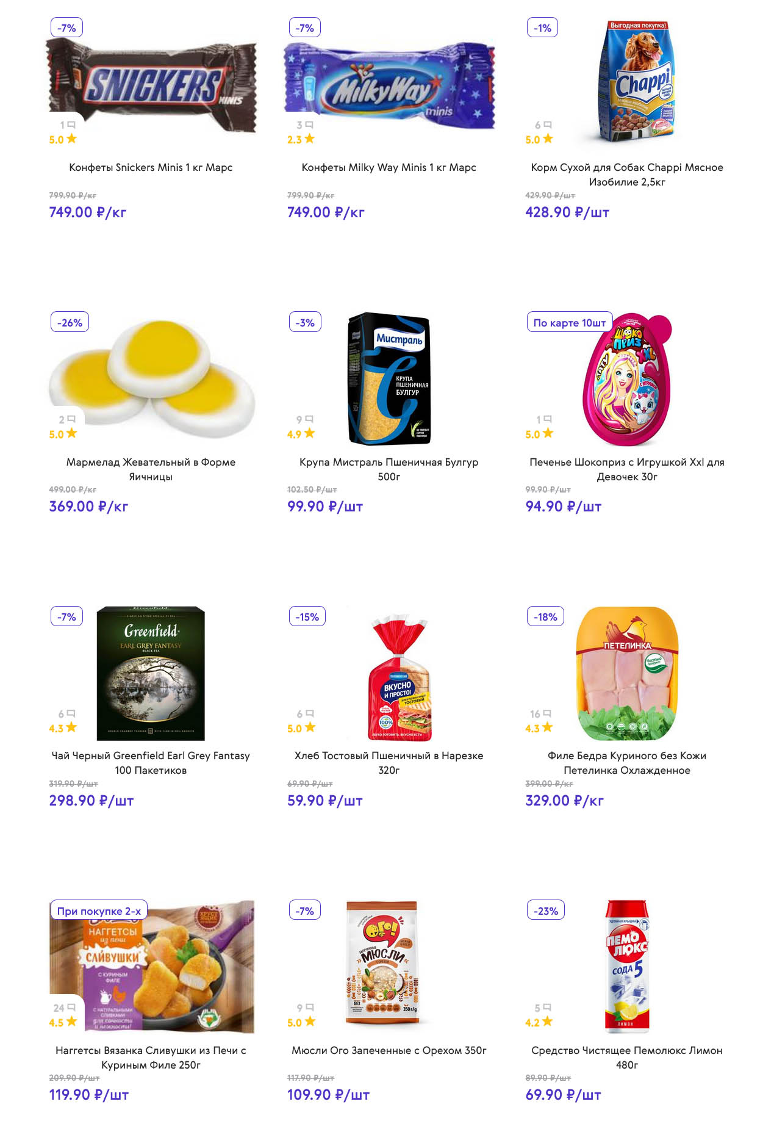This screenshot has height=1129, width=774.
Task: Click the comments icon on Петелинка chicken fillet
Action: 547,713
